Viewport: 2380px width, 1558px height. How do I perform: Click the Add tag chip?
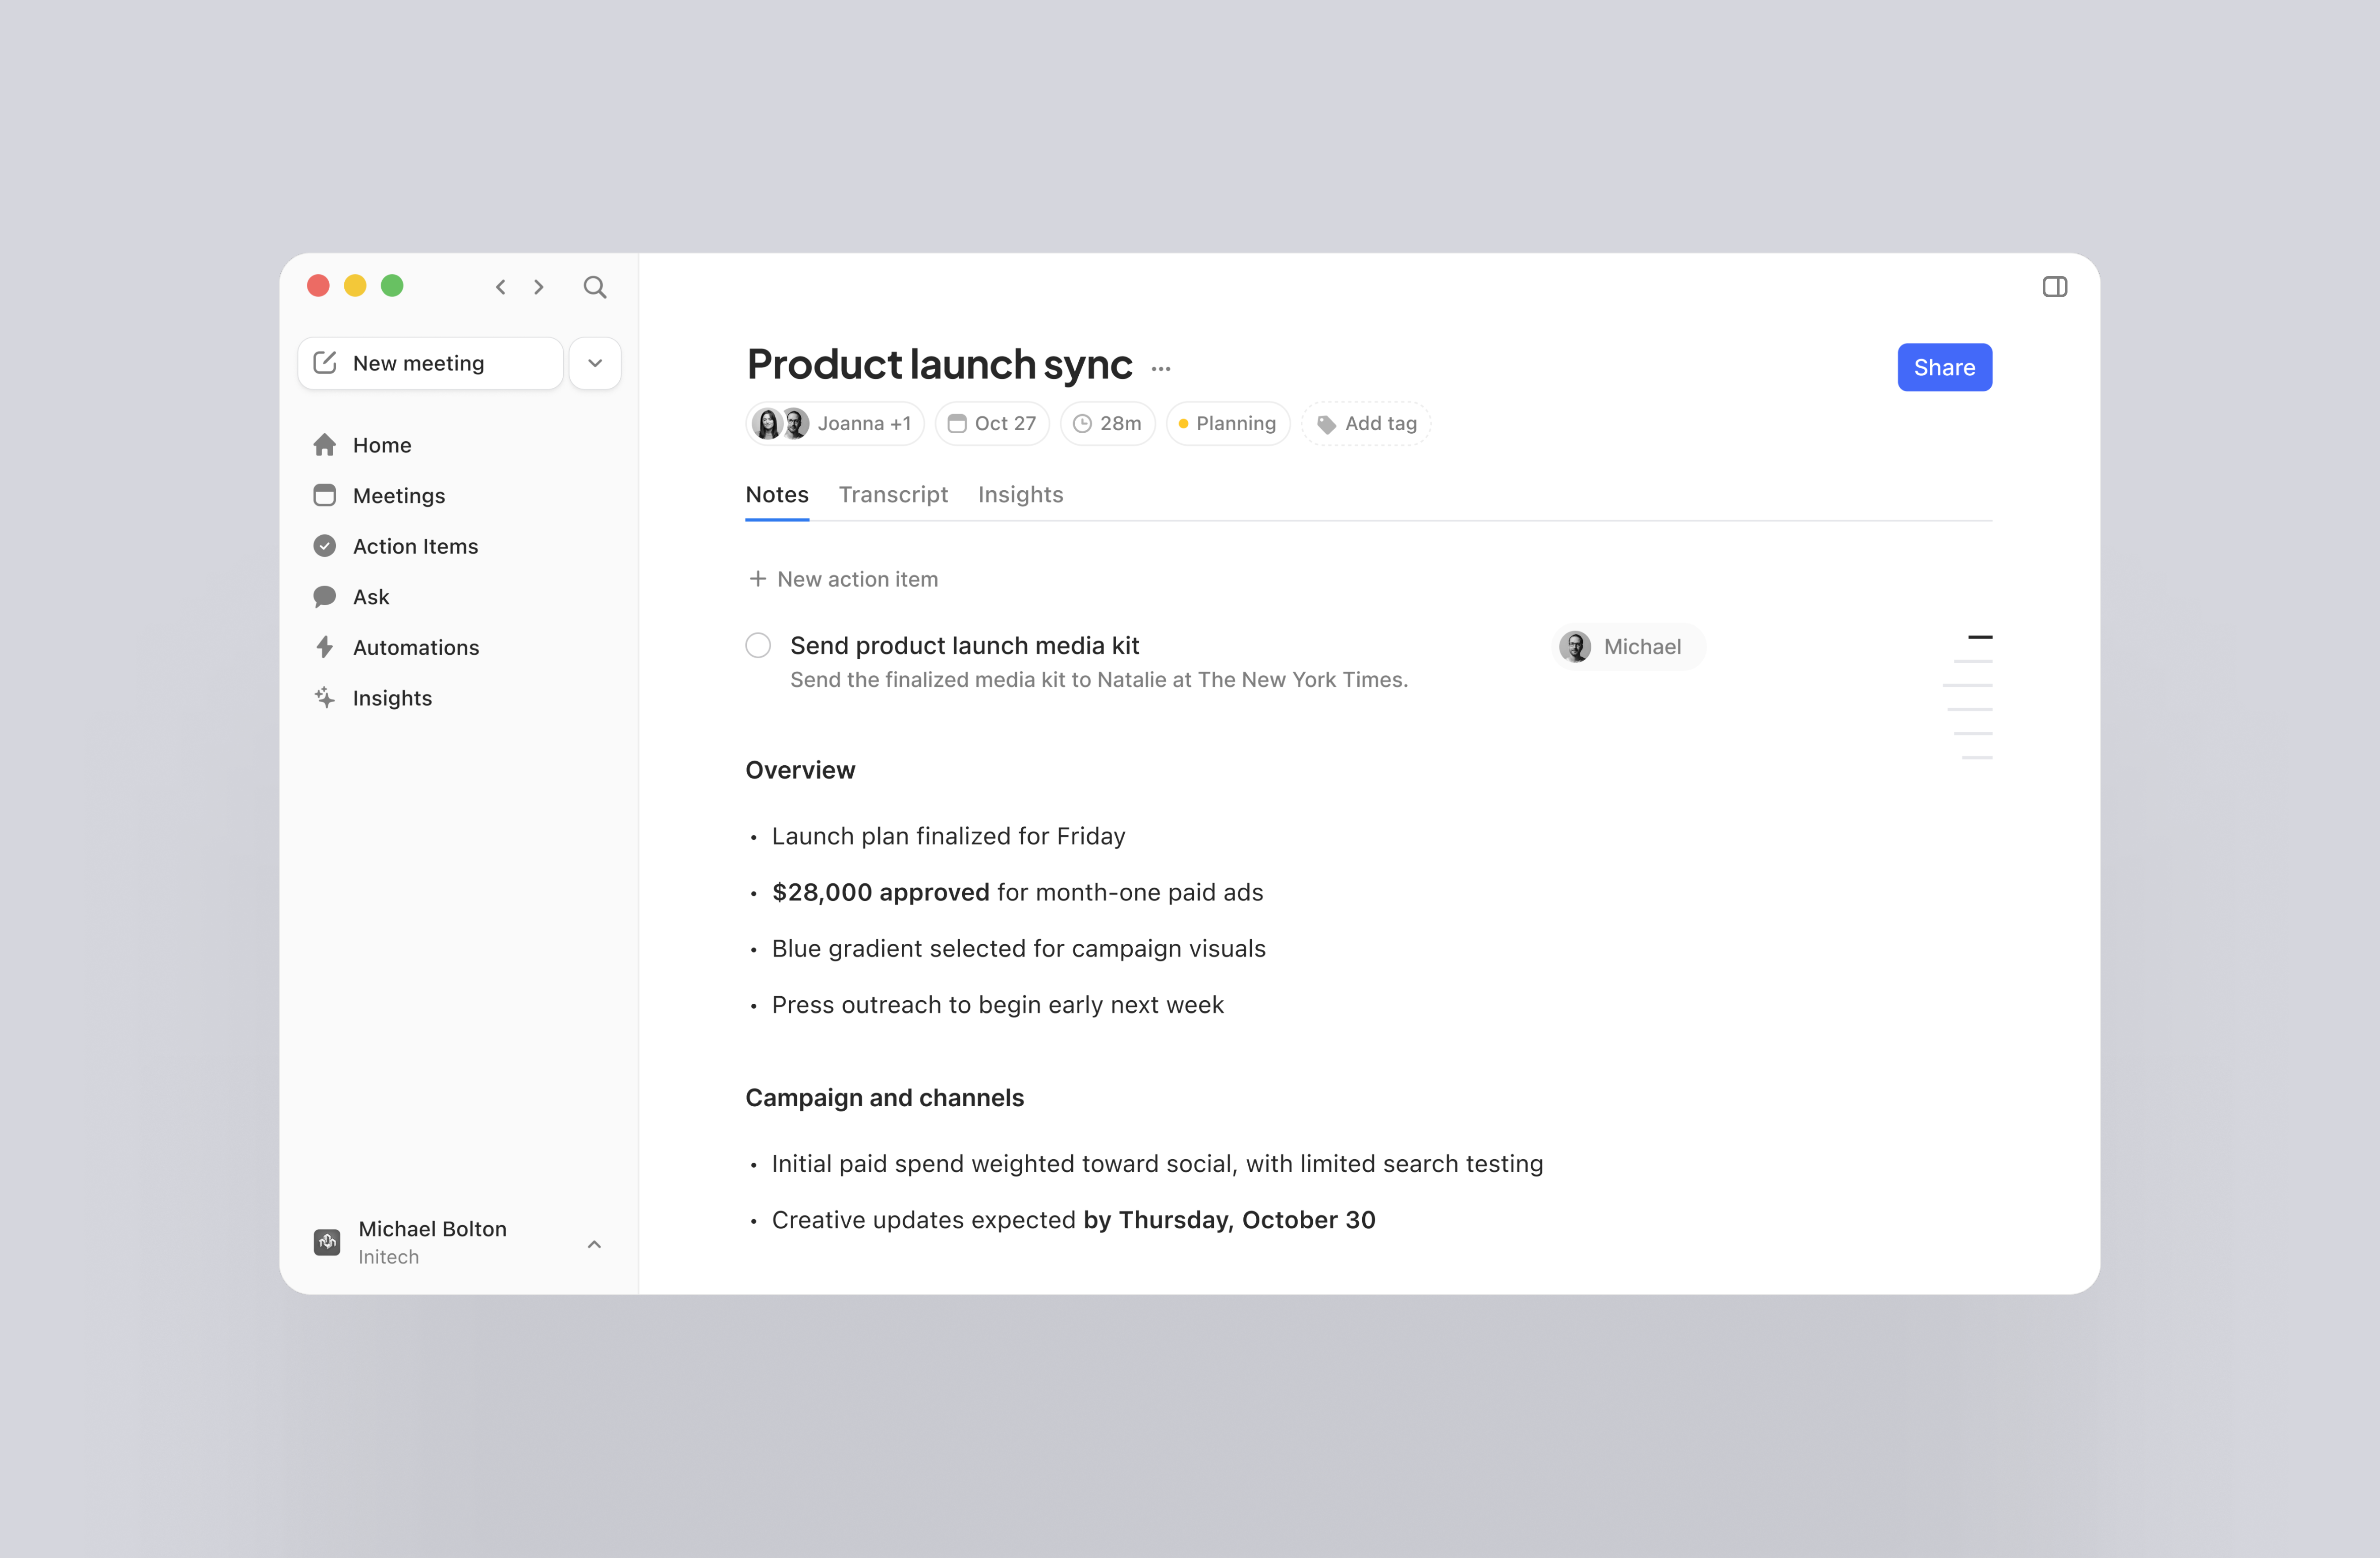click(1366, 423)
